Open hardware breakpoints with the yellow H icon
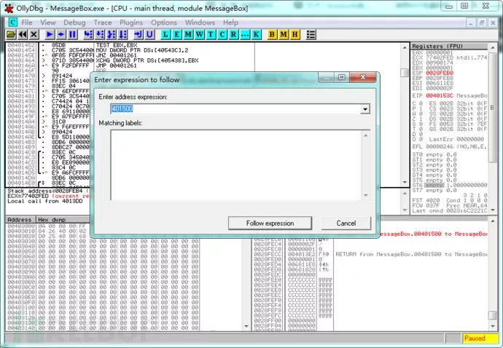Image resolution: width=503 pixels, height=348 pixels. (x=295, y=34)
